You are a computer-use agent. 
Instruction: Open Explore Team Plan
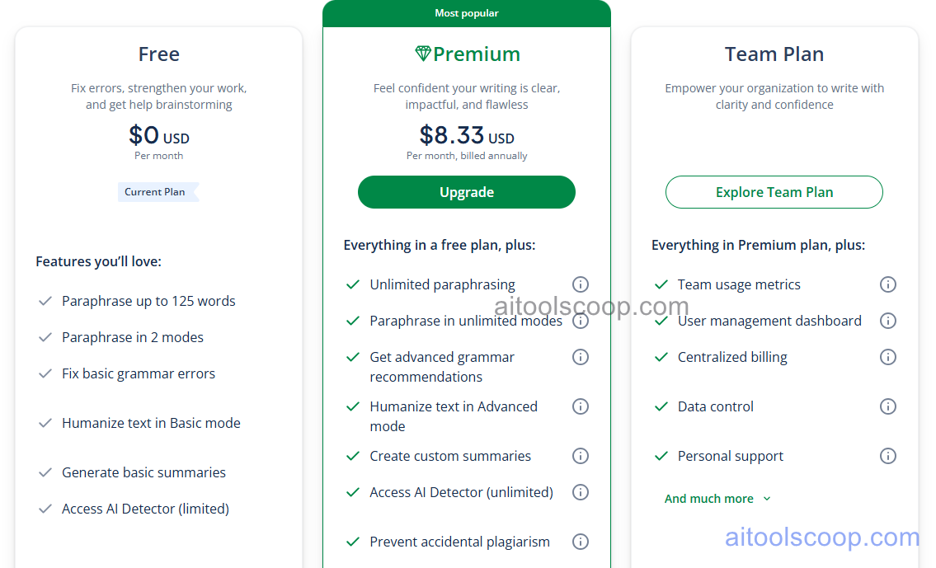(774, 191)
